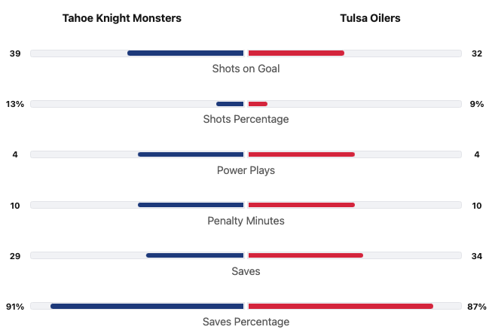Click the red Shots on Goal bar
Image resolution: width=492 pixels, height=336 pixels.
click(296, 53)
